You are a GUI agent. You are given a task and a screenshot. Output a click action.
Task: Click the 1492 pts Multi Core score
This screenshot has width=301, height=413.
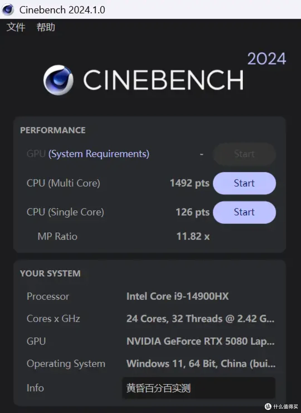tap(190, 183)
